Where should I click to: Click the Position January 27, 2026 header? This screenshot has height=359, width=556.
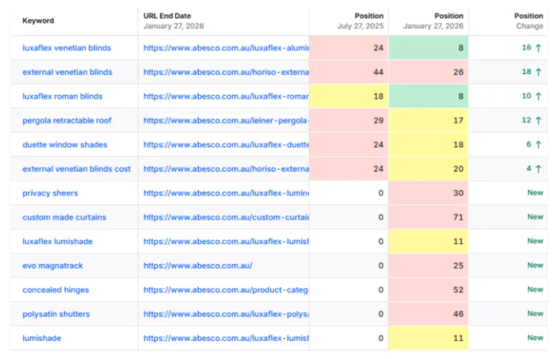click(x=433, y=21)
